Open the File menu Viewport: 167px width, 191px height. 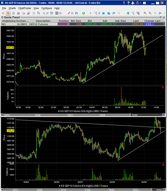(x=4, y=8)
